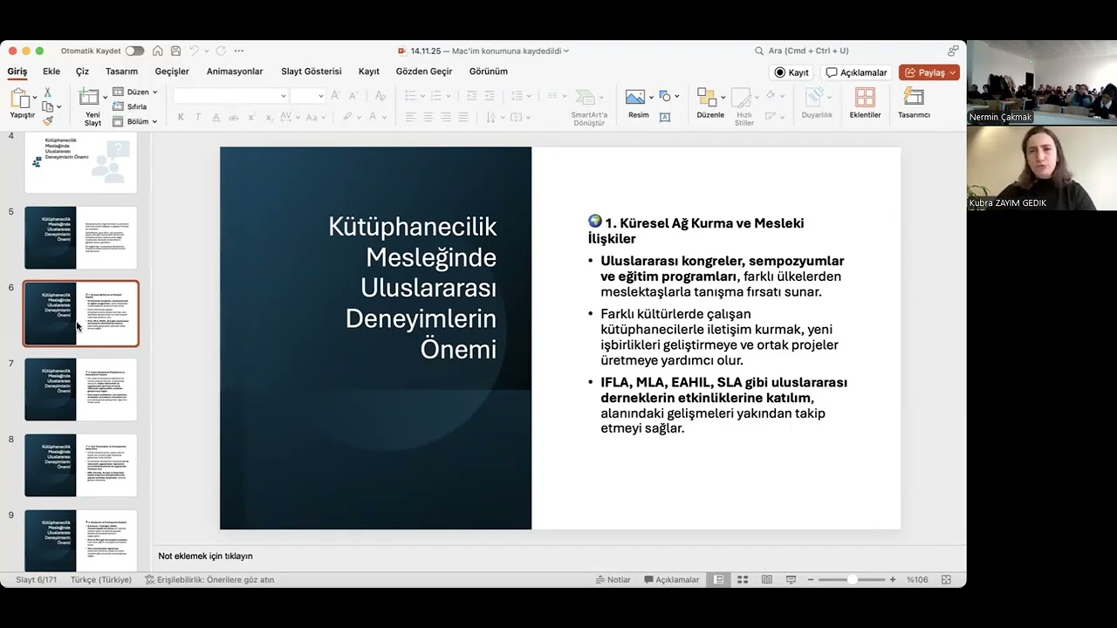Viewport: 1117px width, 628px height.
Task: Click the zoom slider handle
Action: (x=852, y=580)
